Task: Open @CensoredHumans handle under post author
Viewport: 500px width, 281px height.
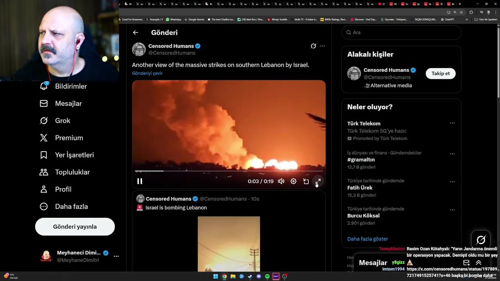Action: 171,53
